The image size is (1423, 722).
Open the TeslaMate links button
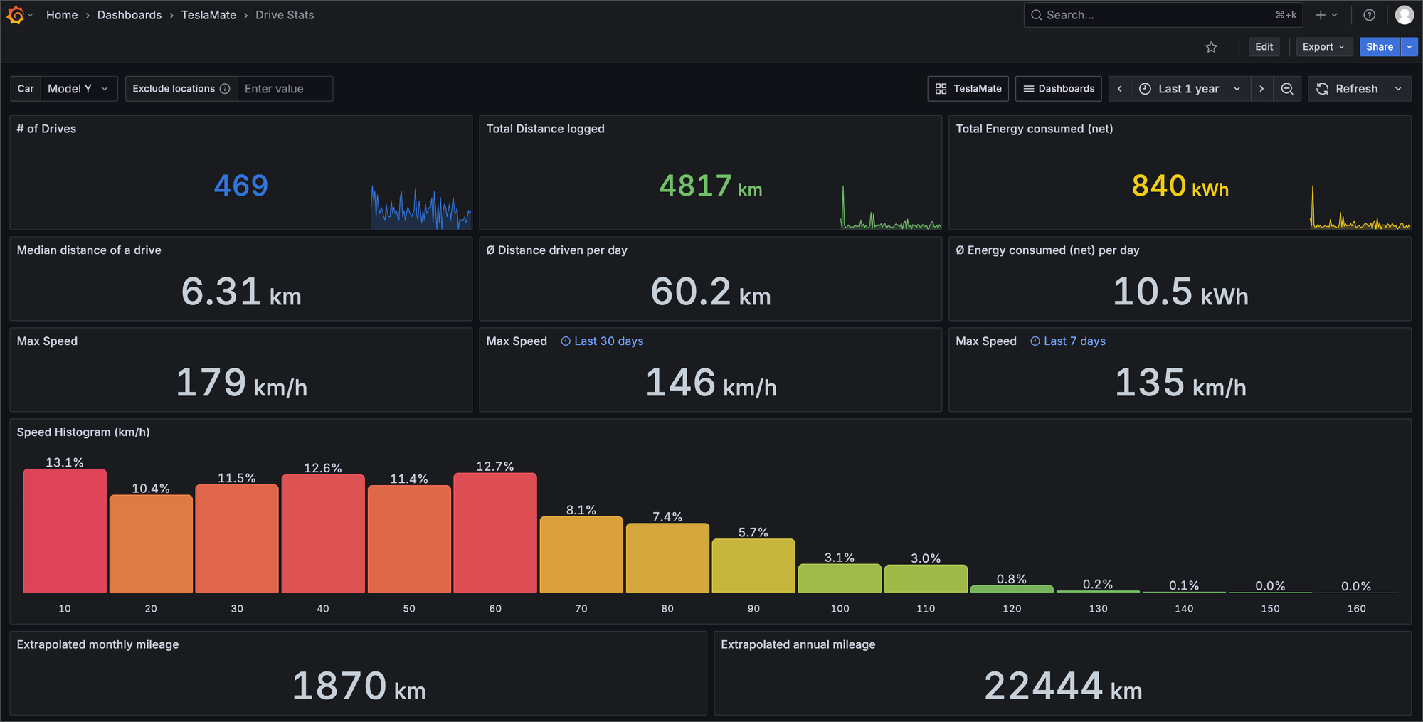968,89
